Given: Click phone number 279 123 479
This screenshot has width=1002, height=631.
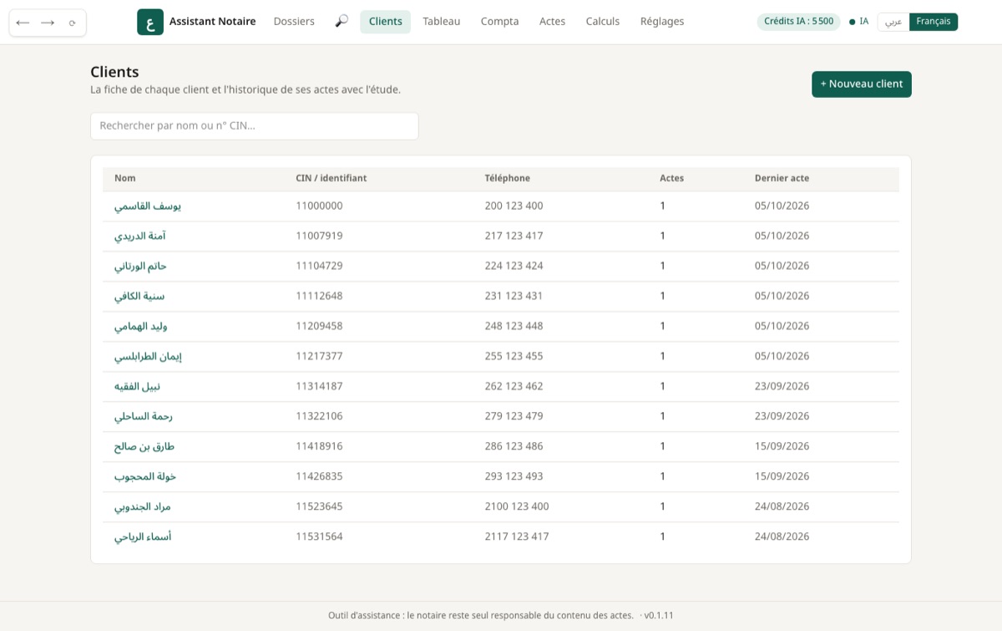Looking at the screenshot, I should 514,416.
